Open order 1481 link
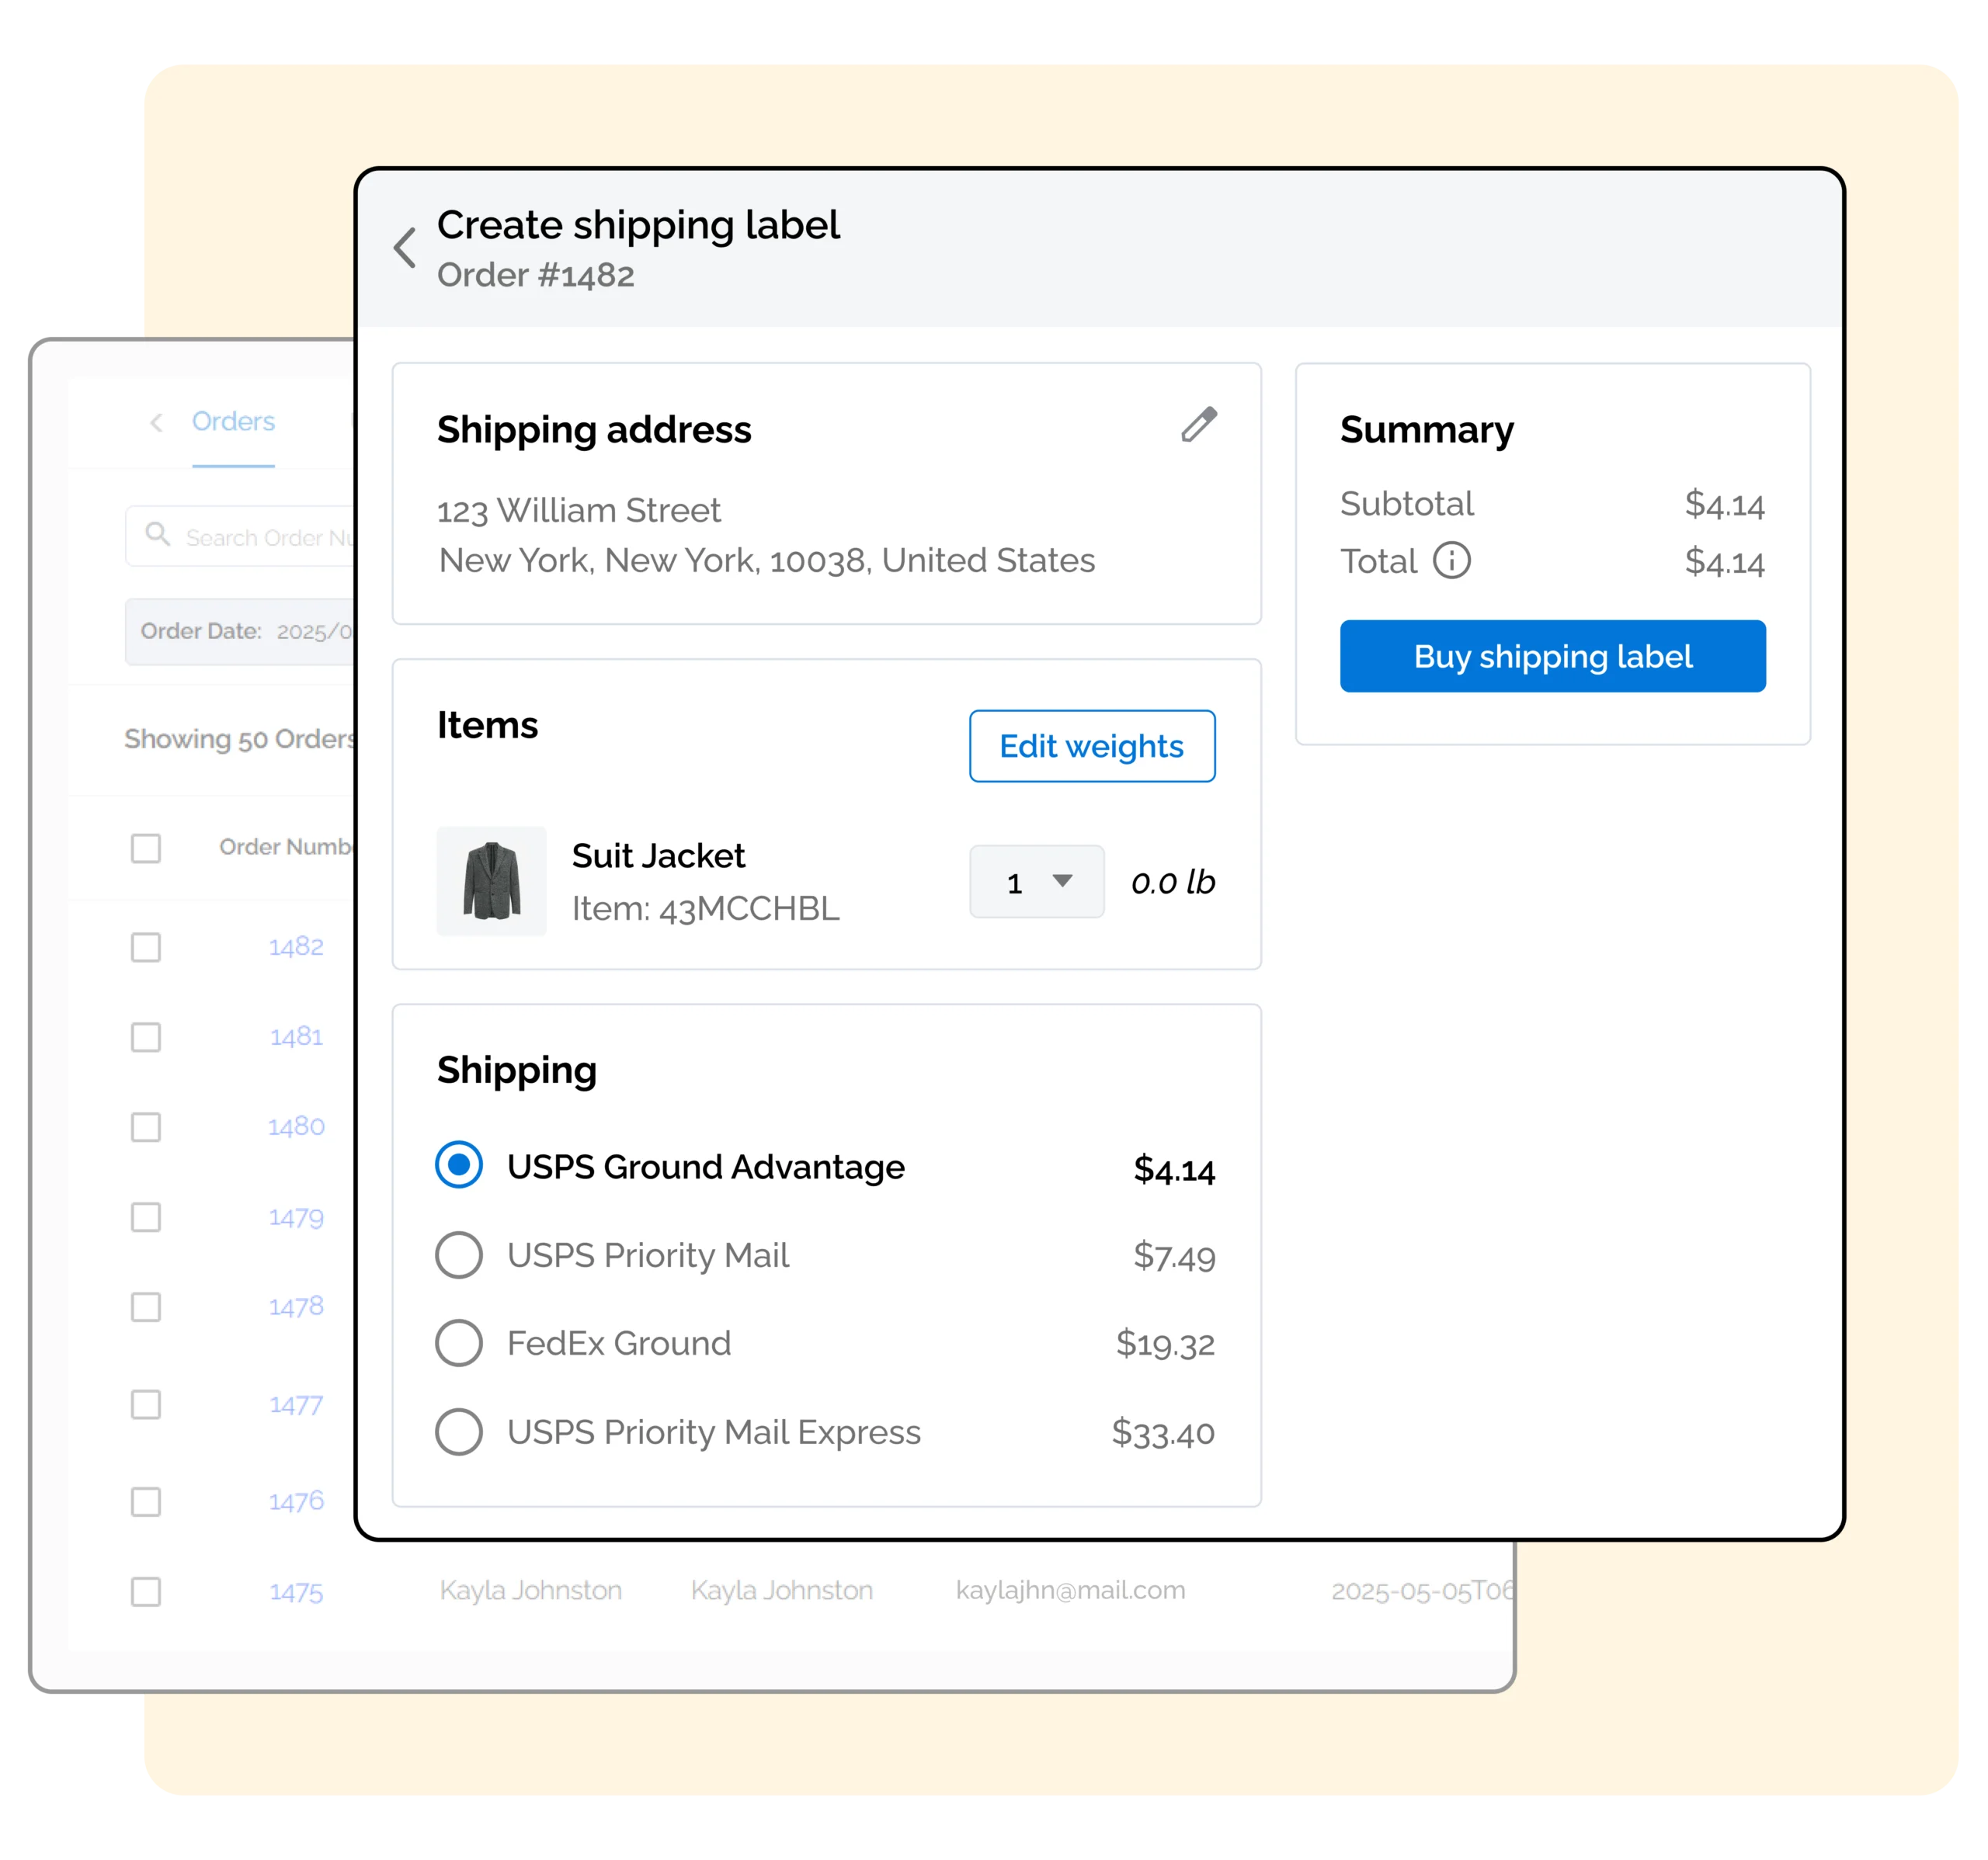The height and width of the screenshot is (1860, 1988). 296,1036
